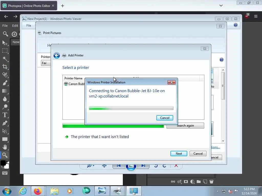
Task: Click the Photo Viewer next image button
Action: [x=143, y=166]
